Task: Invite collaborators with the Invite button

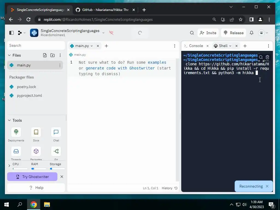Action: pos(208,33)
